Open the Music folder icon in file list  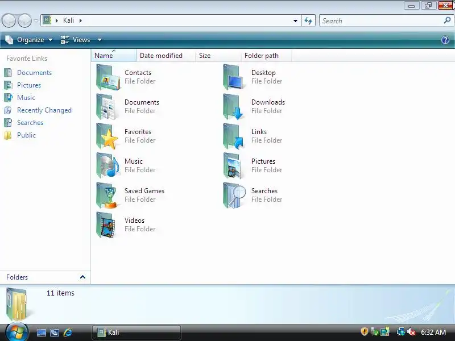point(108,165)
